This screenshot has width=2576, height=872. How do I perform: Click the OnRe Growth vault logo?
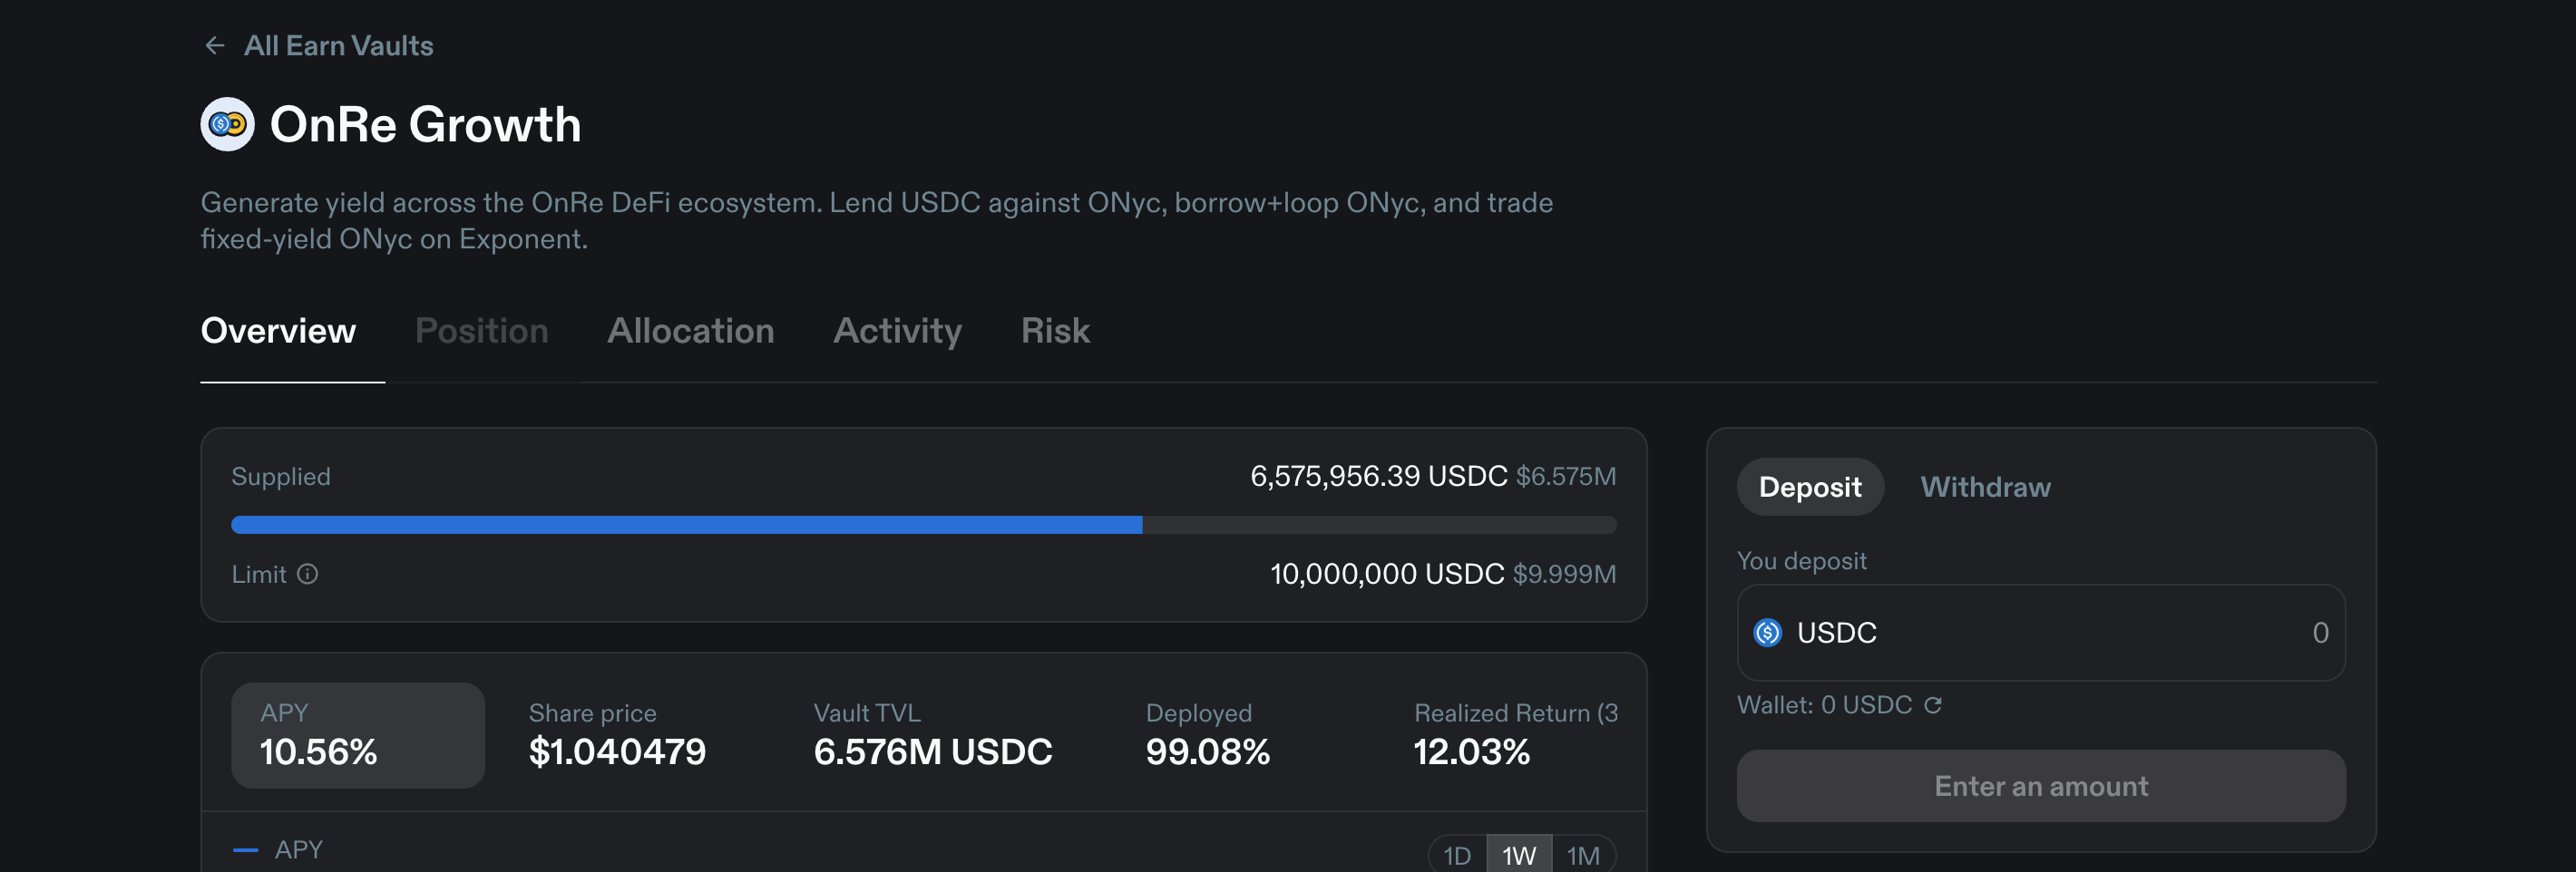tap(228, 125)
